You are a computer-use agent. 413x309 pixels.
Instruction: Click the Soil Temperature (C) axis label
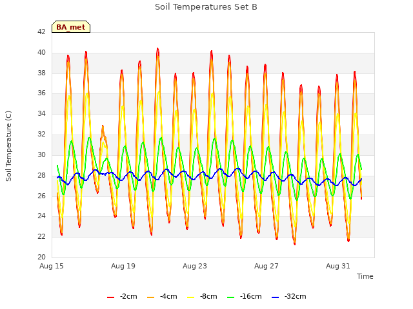tap(8, 146)
